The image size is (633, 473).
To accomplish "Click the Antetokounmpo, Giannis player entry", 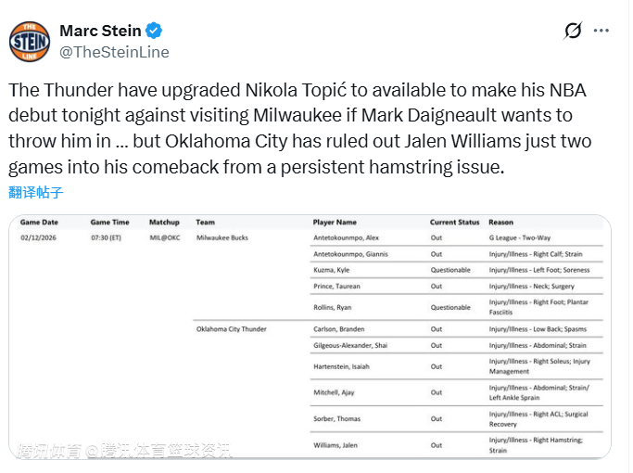I will click(x=350, y=253).
